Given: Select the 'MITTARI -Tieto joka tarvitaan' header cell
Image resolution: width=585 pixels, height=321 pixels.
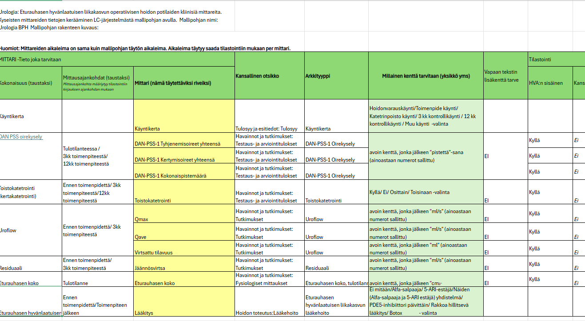Looking at the screenshot, I should [117, 59].
